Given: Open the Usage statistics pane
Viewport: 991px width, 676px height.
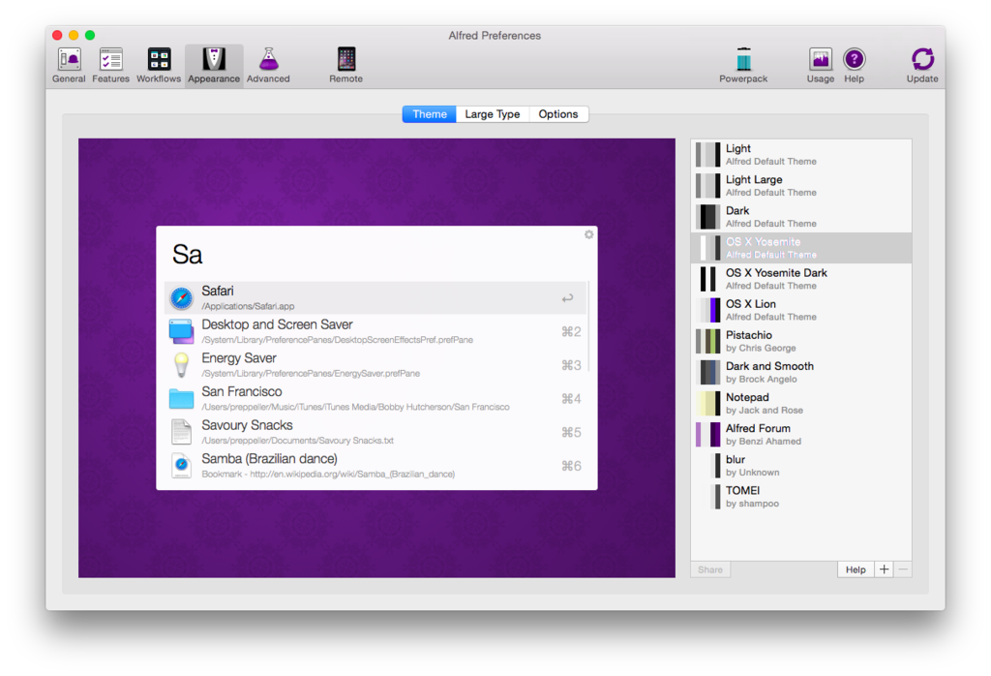Looking at the screenshot, I should point(821,66).
